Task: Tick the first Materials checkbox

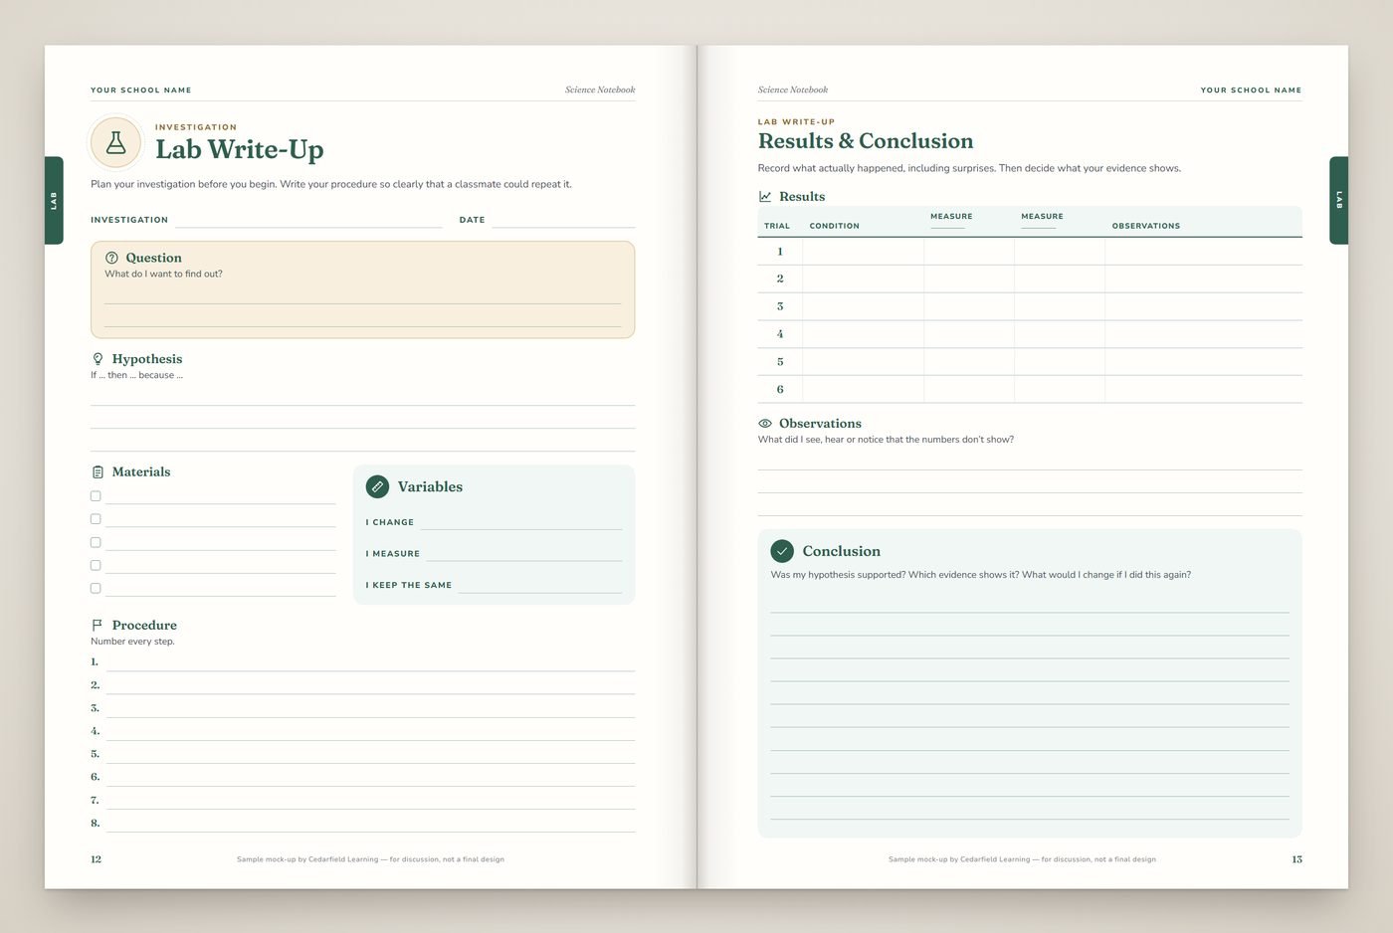Action: point(96,496)
